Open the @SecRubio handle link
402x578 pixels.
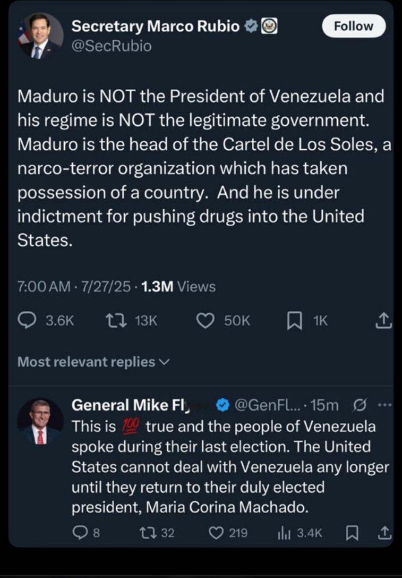(112, 46)
